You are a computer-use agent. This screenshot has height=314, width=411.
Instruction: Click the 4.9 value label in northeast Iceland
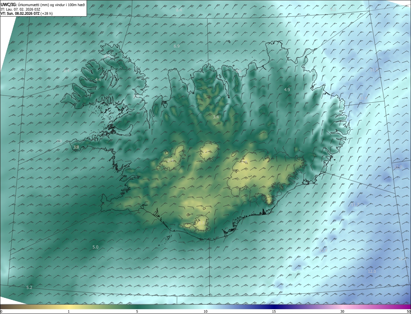pos(287,90)
